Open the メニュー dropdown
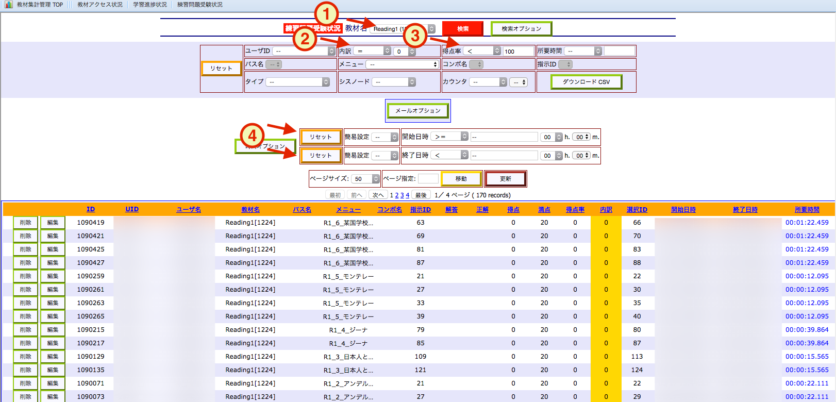836x402 pixels. tap(402, 64)
